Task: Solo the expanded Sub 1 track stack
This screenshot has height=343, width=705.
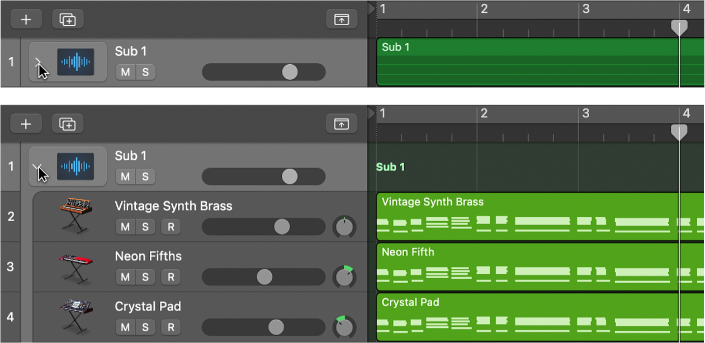Action: 145,177
